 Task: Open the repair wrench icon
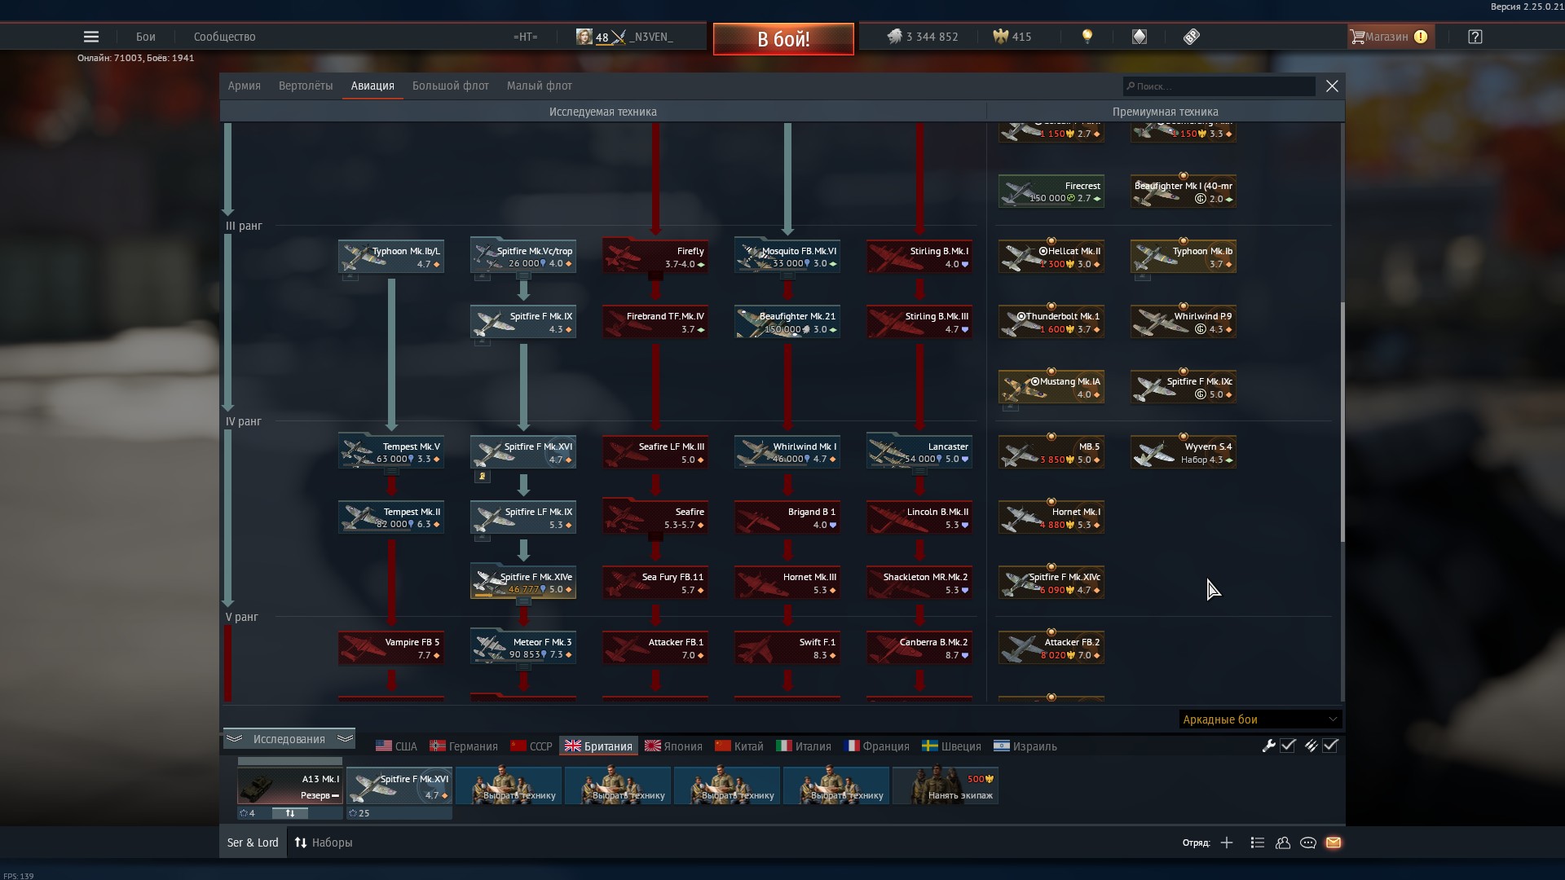point(1269,746)
